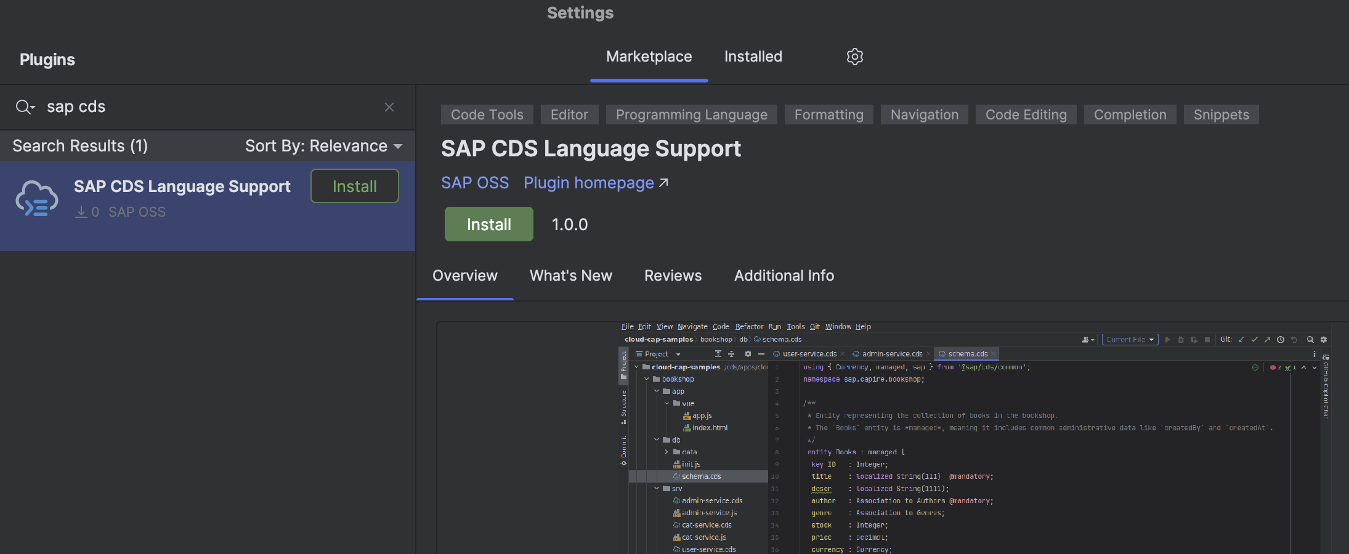This screenshot has width=1349, height=554.
Task: Click the Search Results (1) header
Action: pos(80,146)
